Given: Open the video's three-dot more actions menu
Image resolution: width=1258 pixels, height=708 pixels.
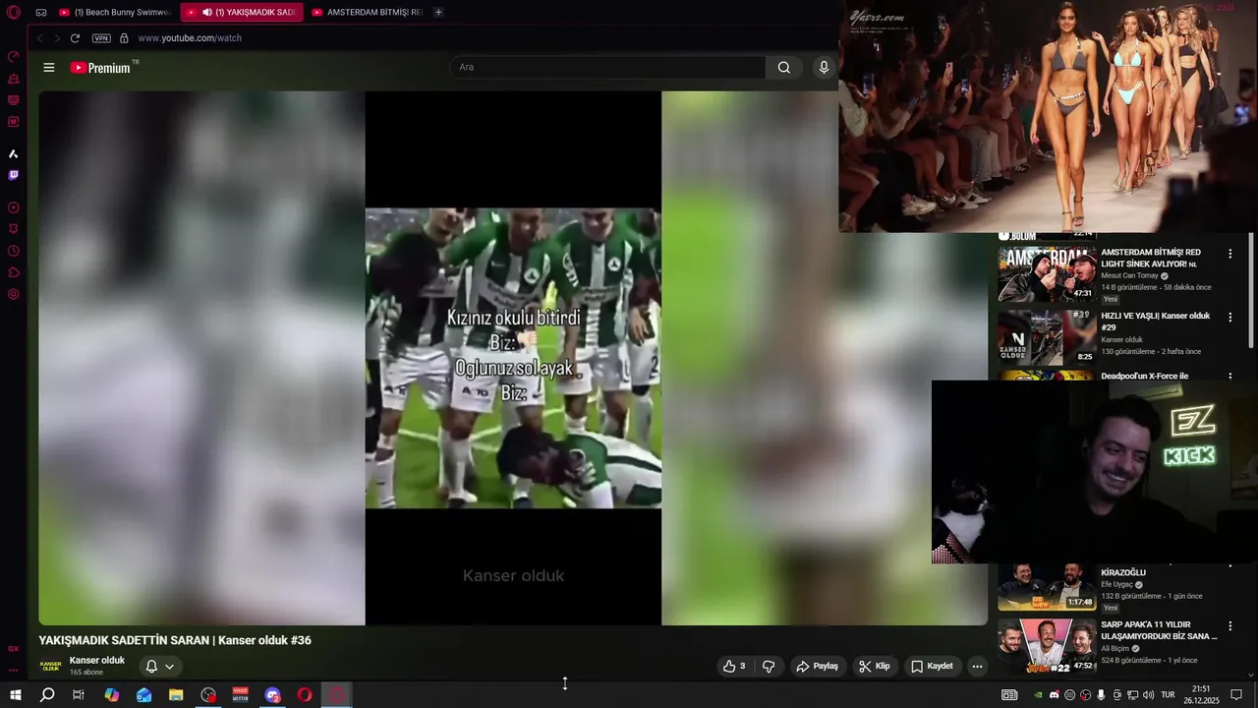Looking at the screenshot, I should (x=977, y=666).
